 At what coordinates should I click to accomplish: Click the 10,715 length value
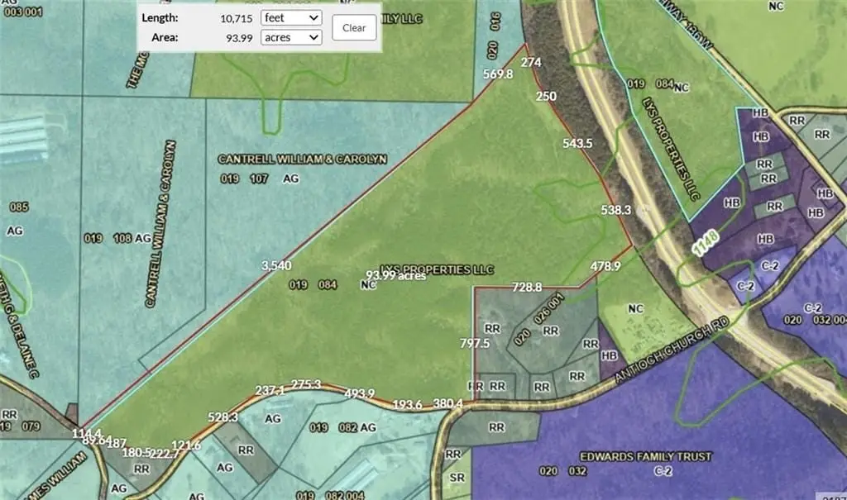[235, 17]
